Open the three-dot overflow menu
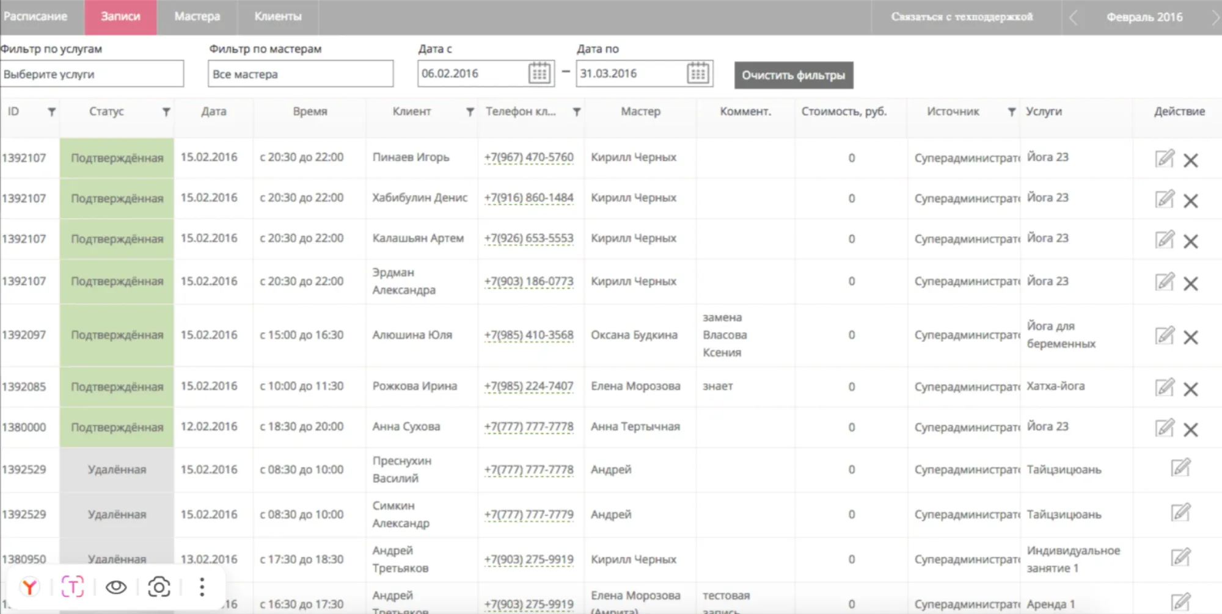 202,587
